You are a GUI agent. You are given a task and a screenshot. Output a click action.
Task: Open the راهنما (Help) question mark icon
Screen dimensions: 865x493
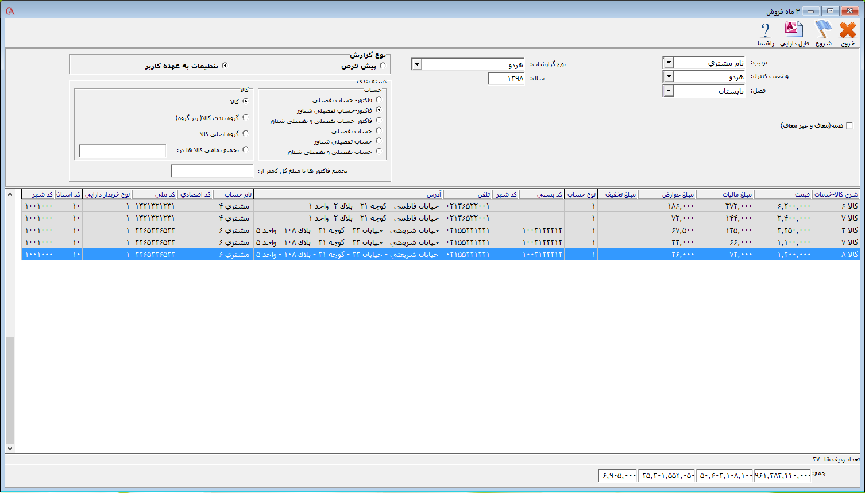pos(765,33)
